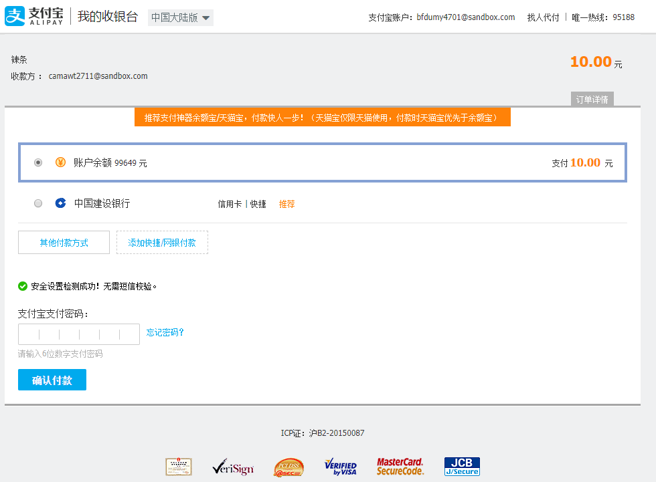
Task: Click the 信用卡 text in bank row
Action: (230, 204)
